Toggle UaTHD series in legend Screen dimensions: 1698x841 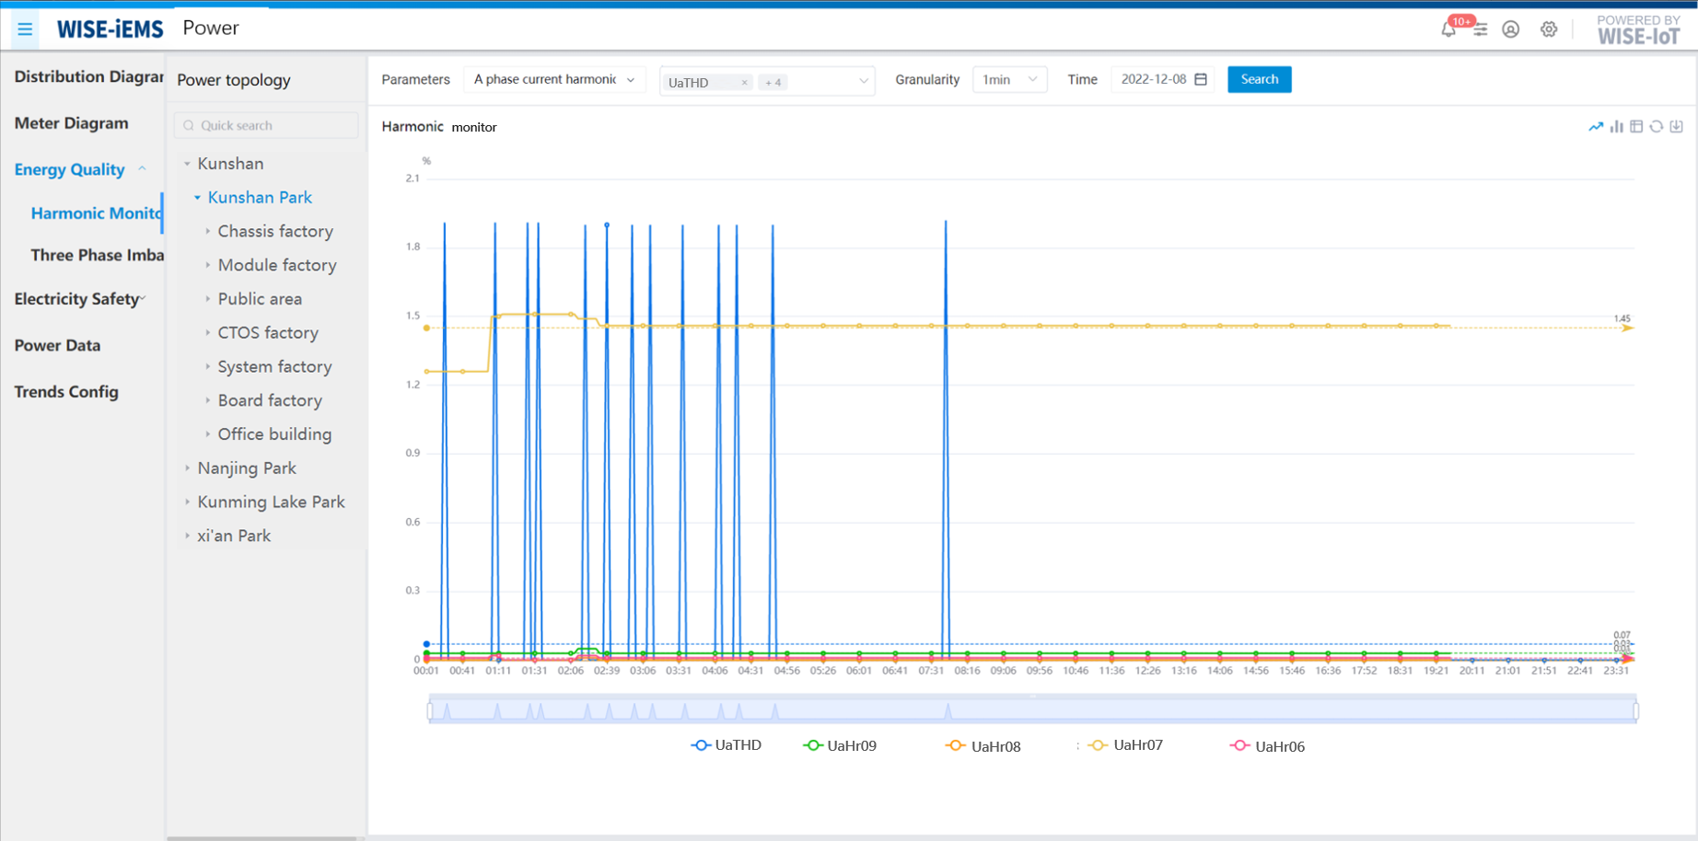[727, 745]
